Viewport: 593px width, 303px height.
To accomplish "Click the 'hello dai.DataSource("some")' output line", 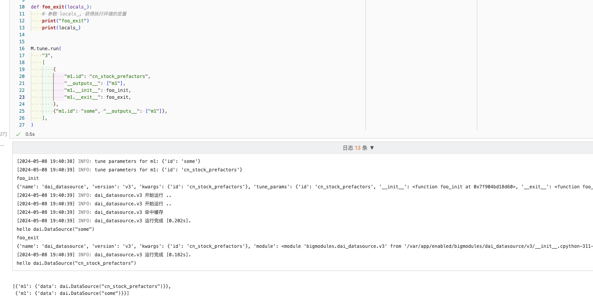I will (56, 229).
